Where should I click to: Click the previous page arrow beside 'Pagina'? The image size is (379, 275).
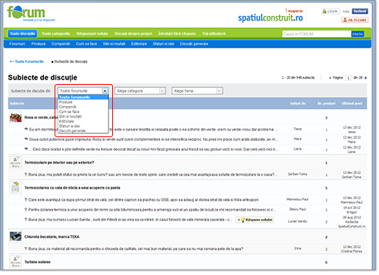pyautogui.click(x=330, y=78)
